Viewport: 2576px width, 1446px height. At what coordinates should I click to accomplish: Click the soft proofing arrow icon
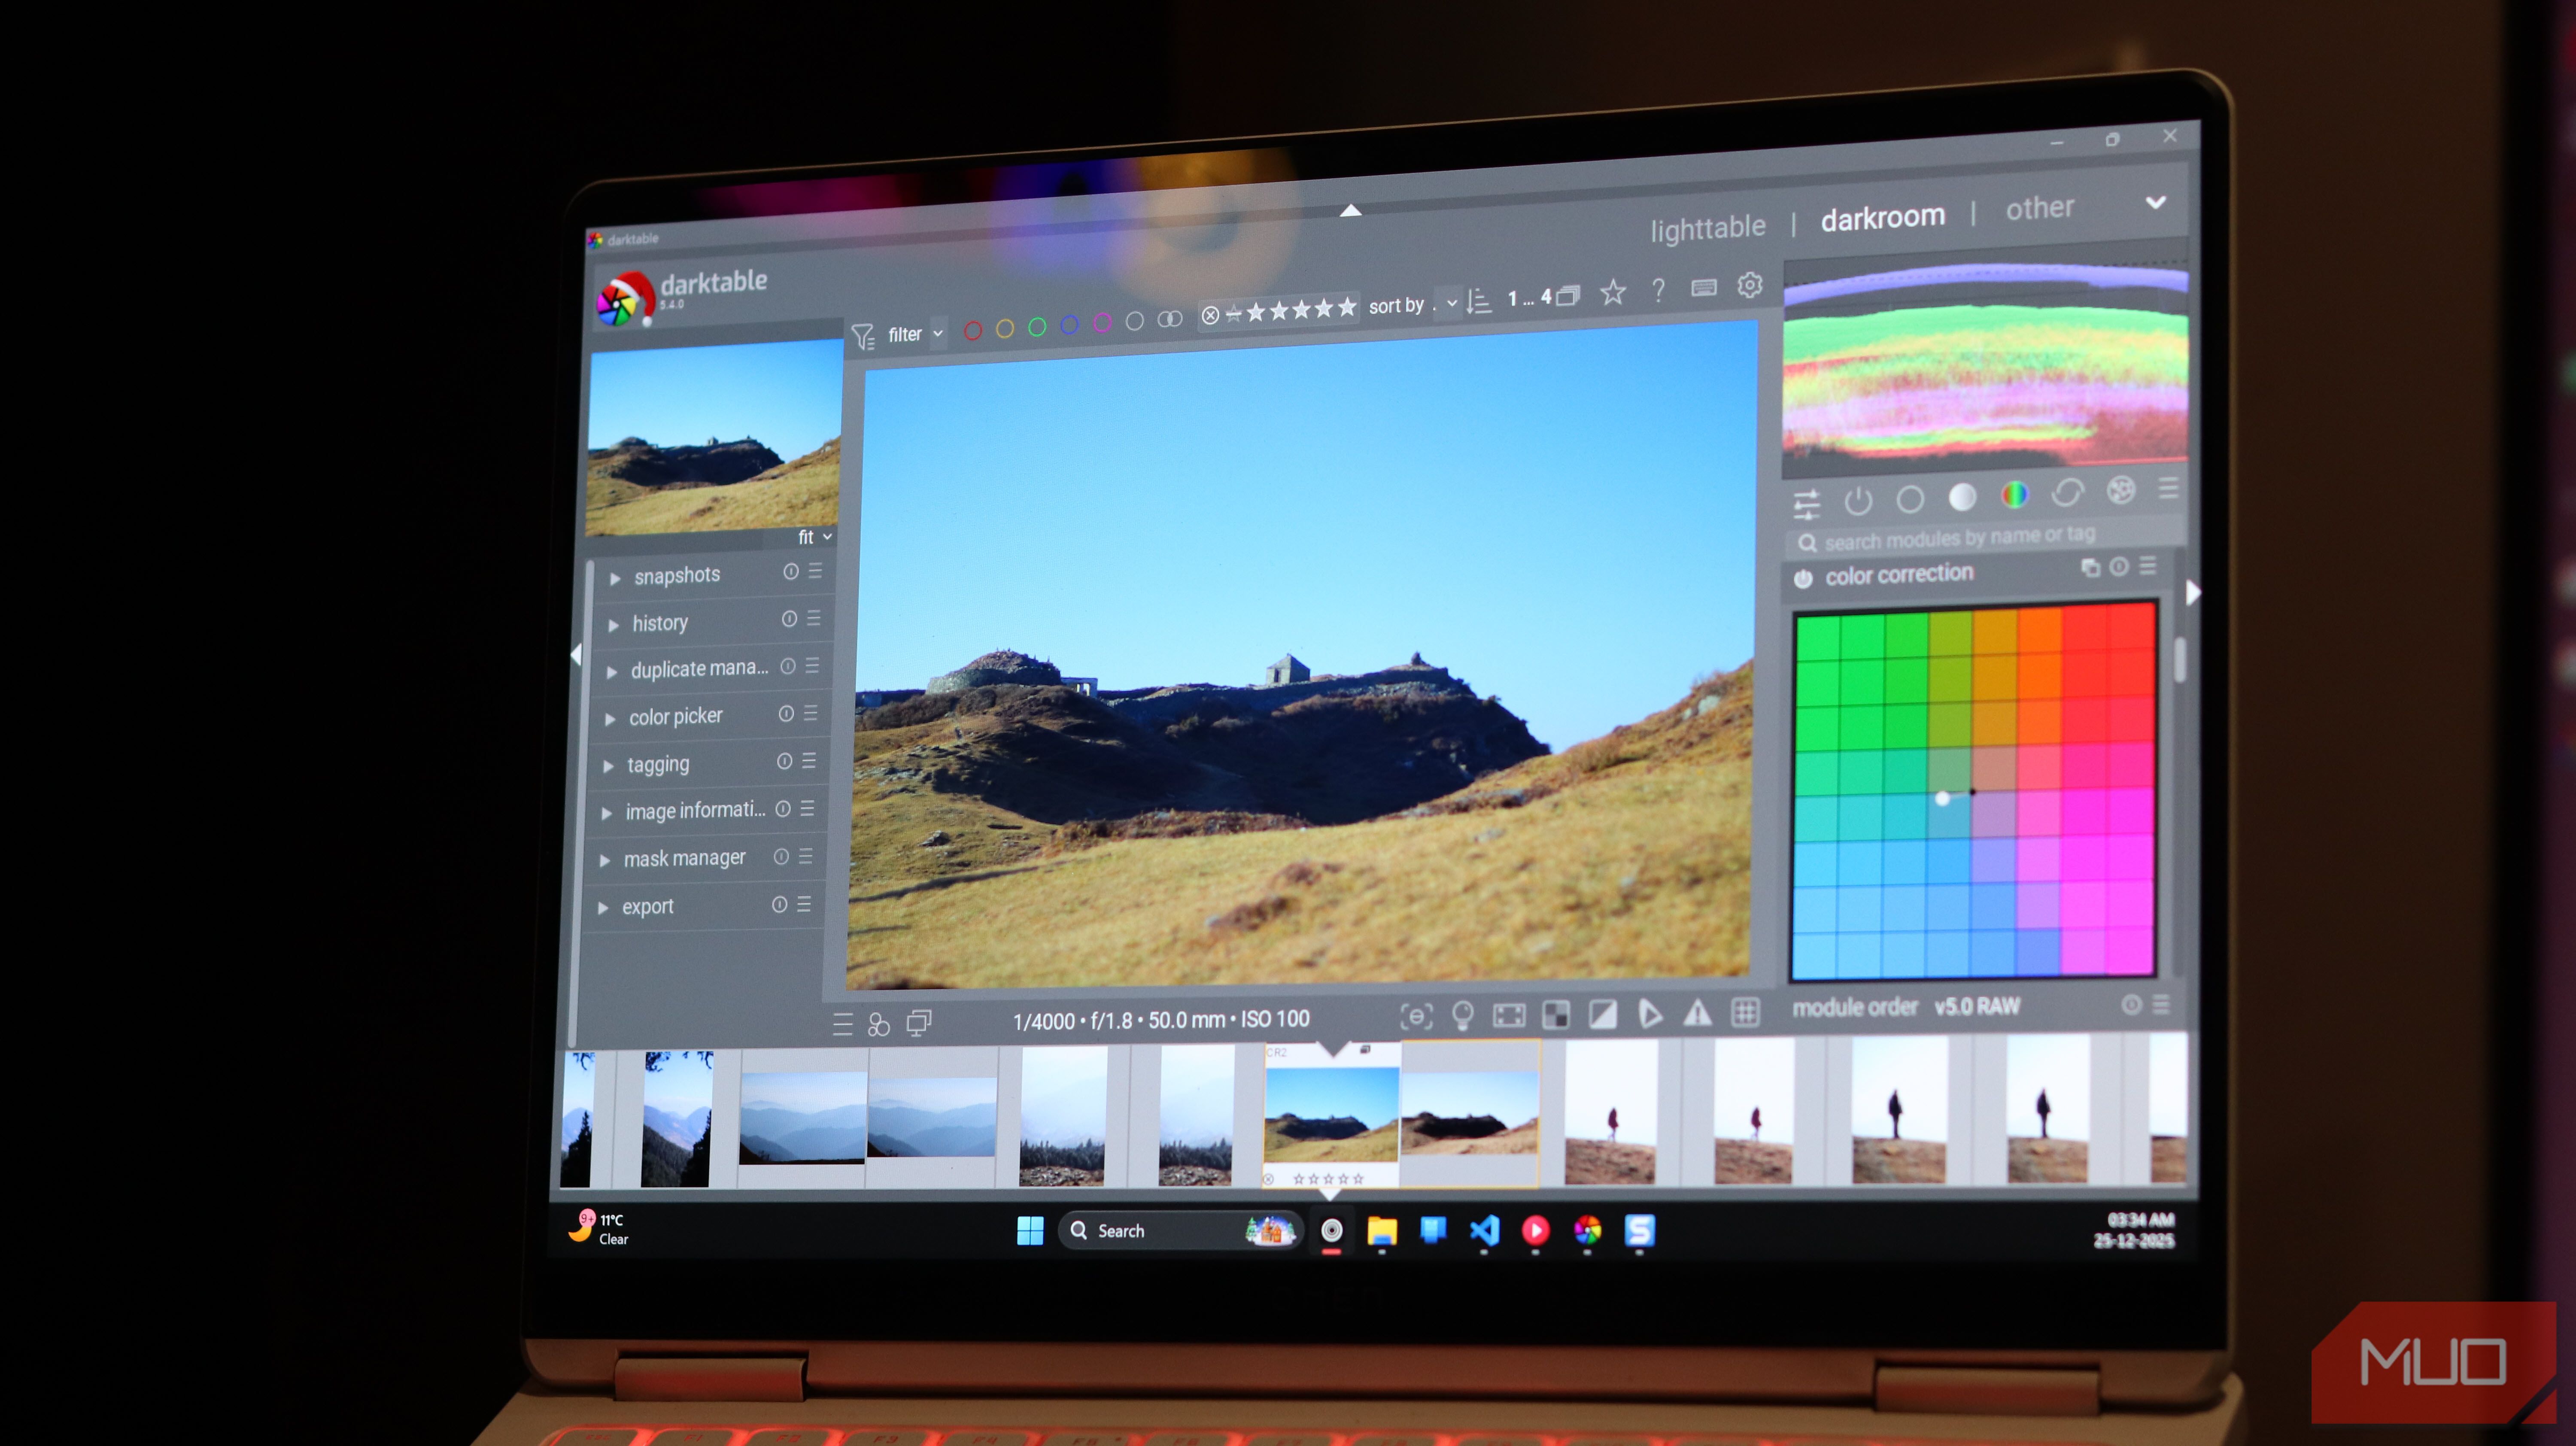pyautogui.click(x=1650, y=1015)
